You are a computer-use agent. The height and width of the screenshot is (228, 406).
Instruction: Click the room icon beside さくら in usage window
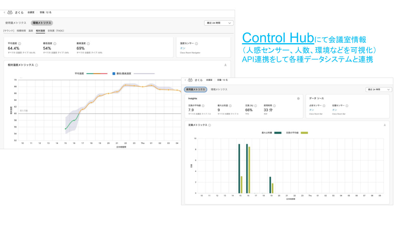coord(190,80)
